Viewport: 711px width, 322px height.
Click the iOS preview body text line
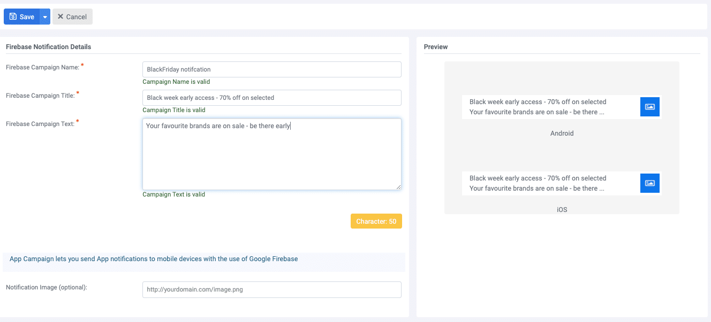pyautogui.click(x=537, y=189)
